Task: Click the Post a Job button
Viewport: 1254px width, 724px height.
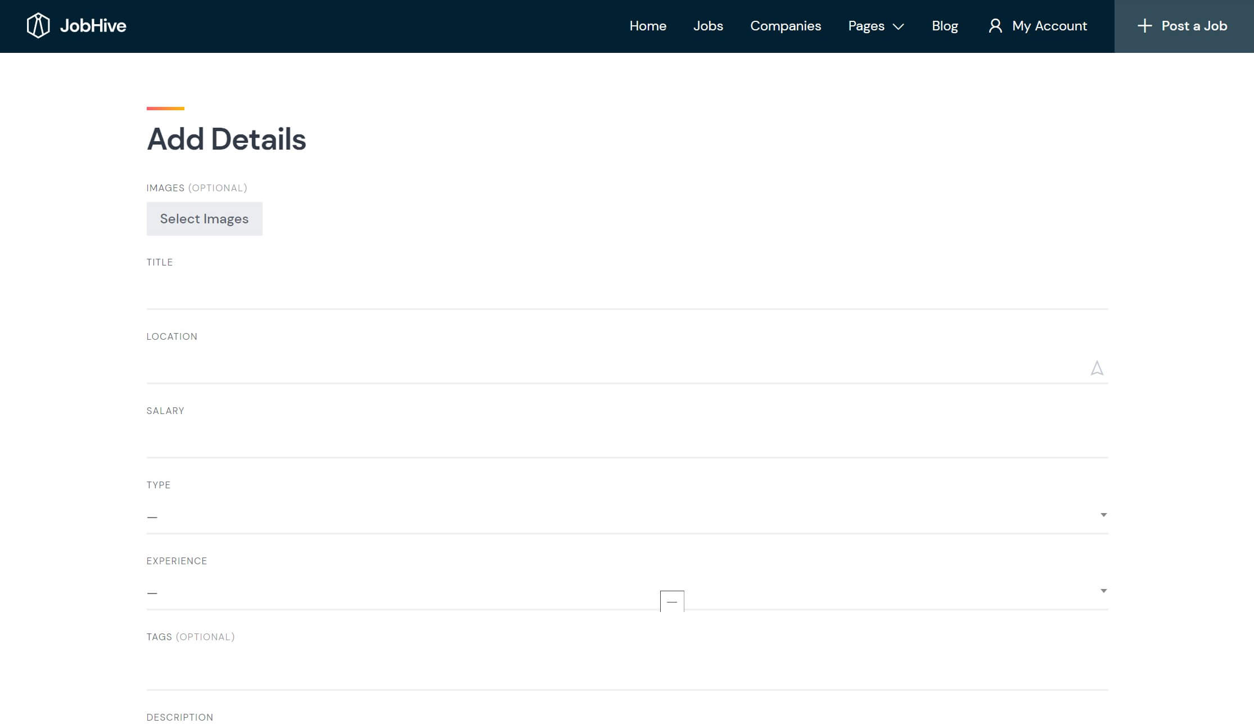Action: click(x=1184, y=26)
